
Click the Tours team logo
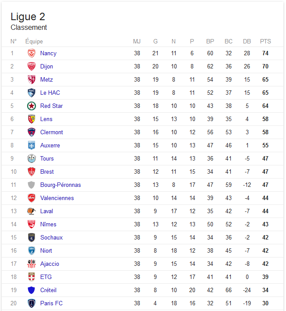point(31,158)
